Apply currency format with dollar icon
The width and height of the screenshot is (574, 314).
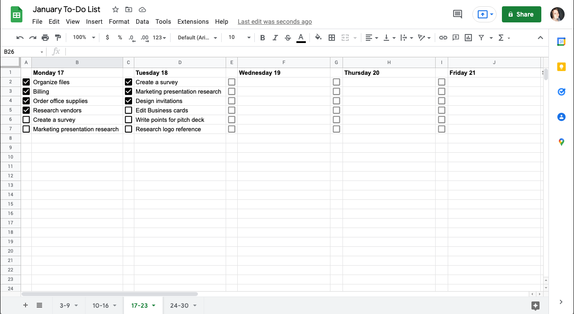107,37
